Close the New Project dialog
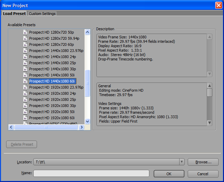The height and width of the screenshot is (182, 224). [219, 5]
